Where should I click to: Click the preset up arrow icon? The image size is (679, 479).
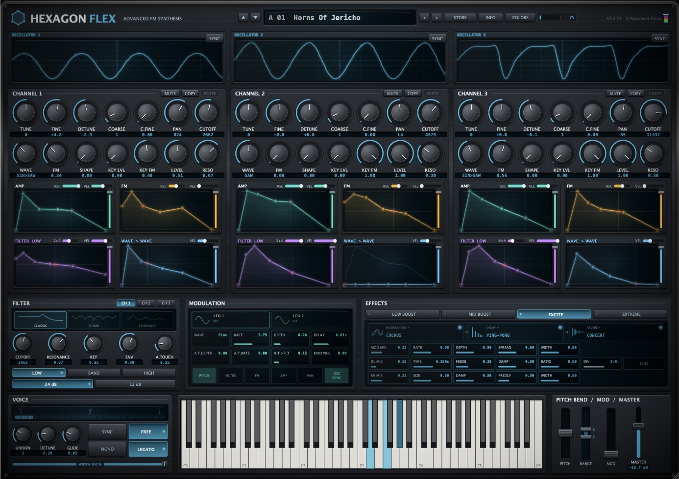243,18
